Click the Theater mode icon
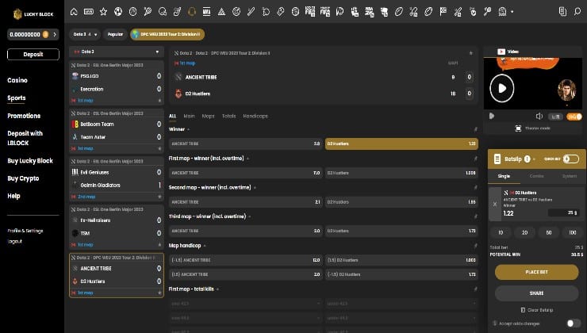The height and width of the screenshot is (333, 587). click(x=518, y=128)
